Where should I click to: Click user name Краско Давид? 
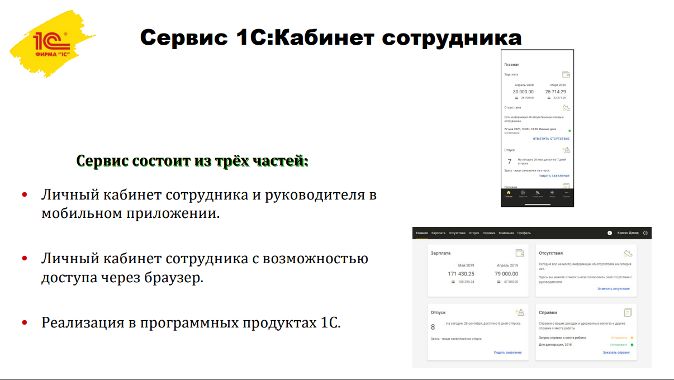628,233
